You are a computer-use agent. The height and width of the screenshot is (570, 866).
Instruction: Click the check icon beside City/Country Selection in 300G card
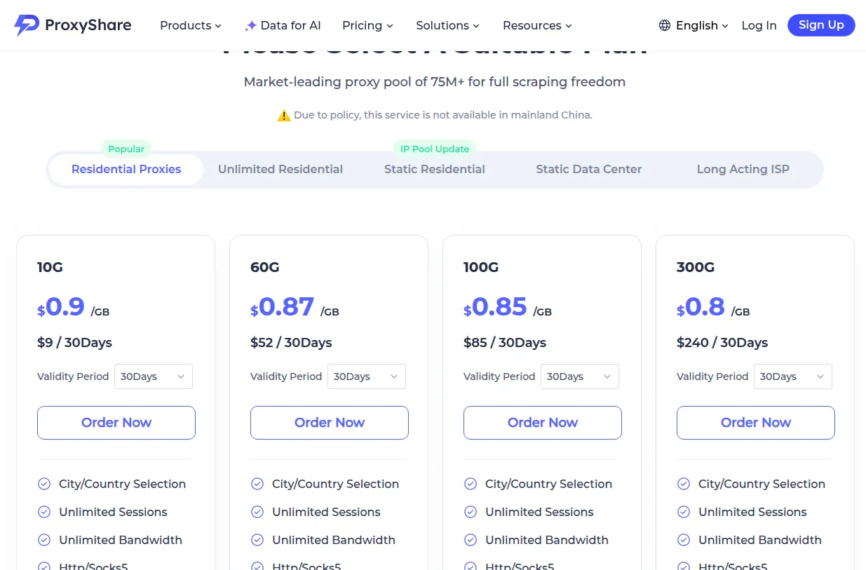click(684, 484)
